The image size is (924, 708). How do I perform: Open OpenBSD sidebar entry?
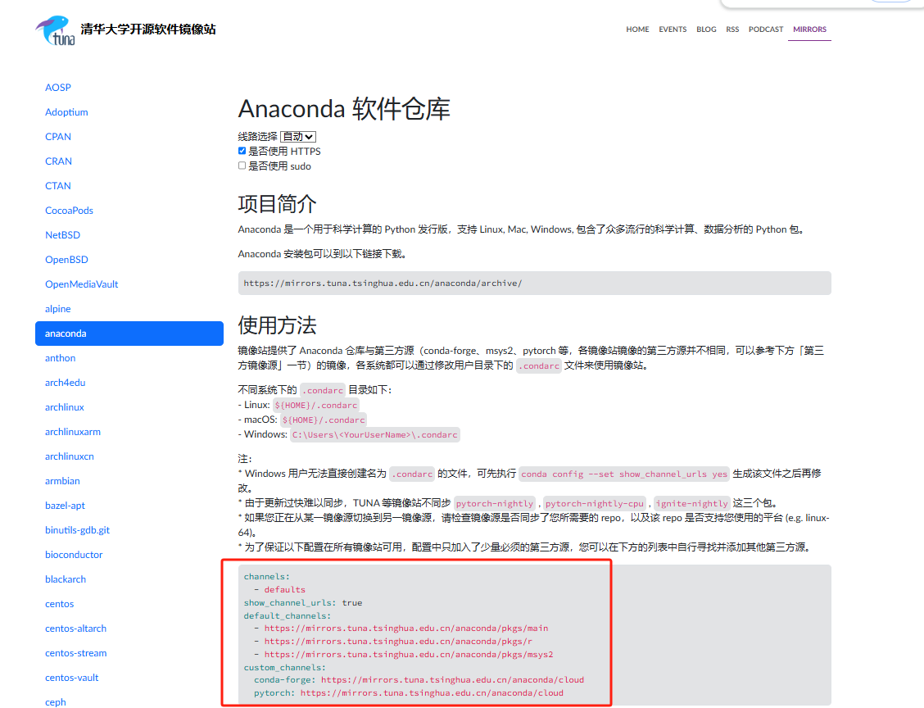(x=66, y=260)
